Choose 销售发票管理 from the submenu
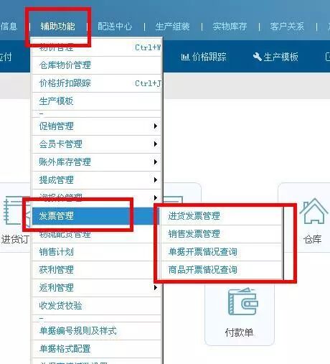 pyautogui.click(x=221, y=234)
